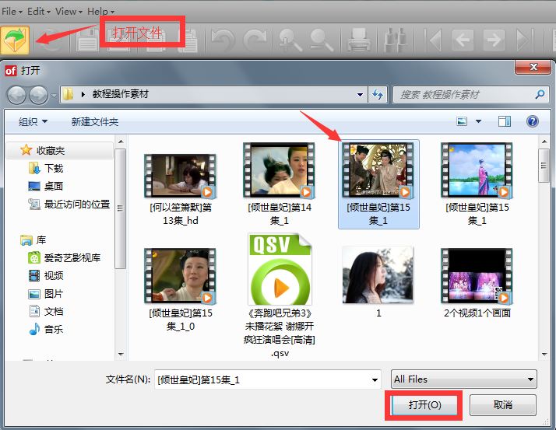Viewport: 556px width, 430px height.
Task: Click the Undo arrow in the toolbar
Action: pos(223,40)
